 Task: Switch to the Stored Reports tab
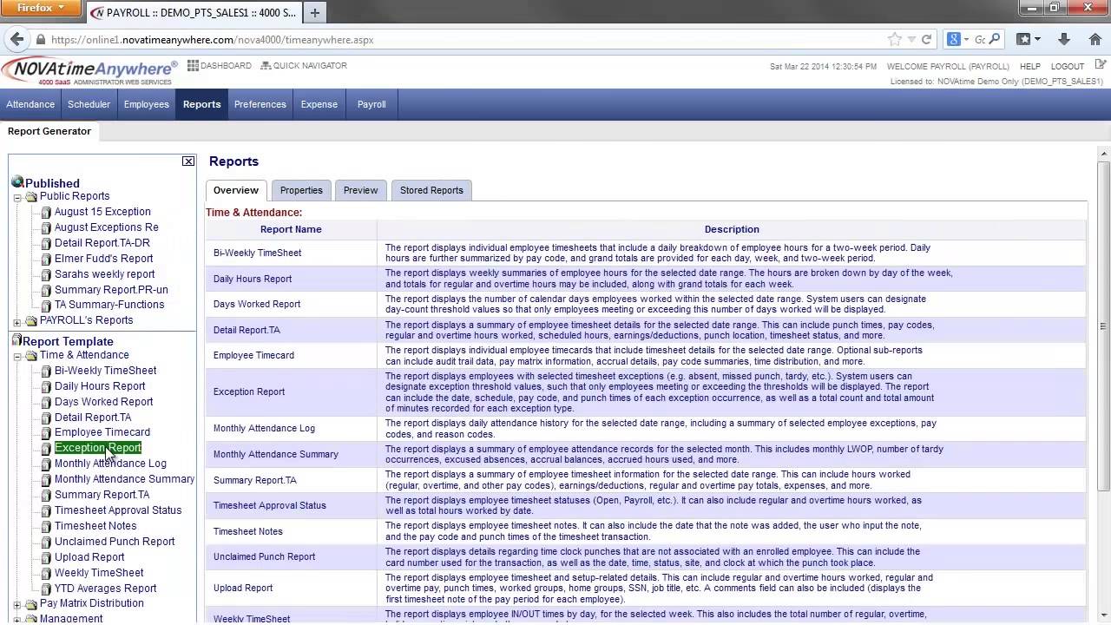point(431,190)
